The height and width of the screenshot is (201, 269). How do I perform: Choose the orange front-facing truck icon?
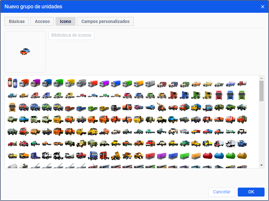pyautogui.click(x=12, y=107)
